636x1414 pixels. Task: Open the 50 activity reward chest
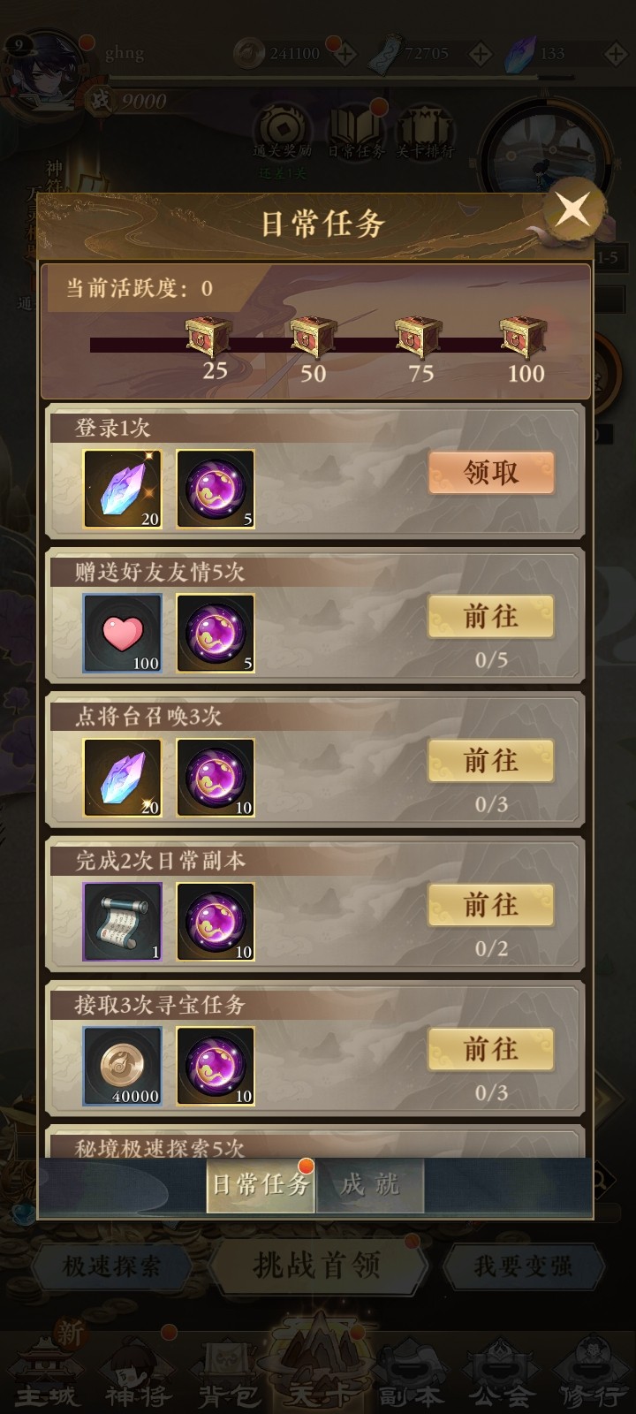pos(314,338)
